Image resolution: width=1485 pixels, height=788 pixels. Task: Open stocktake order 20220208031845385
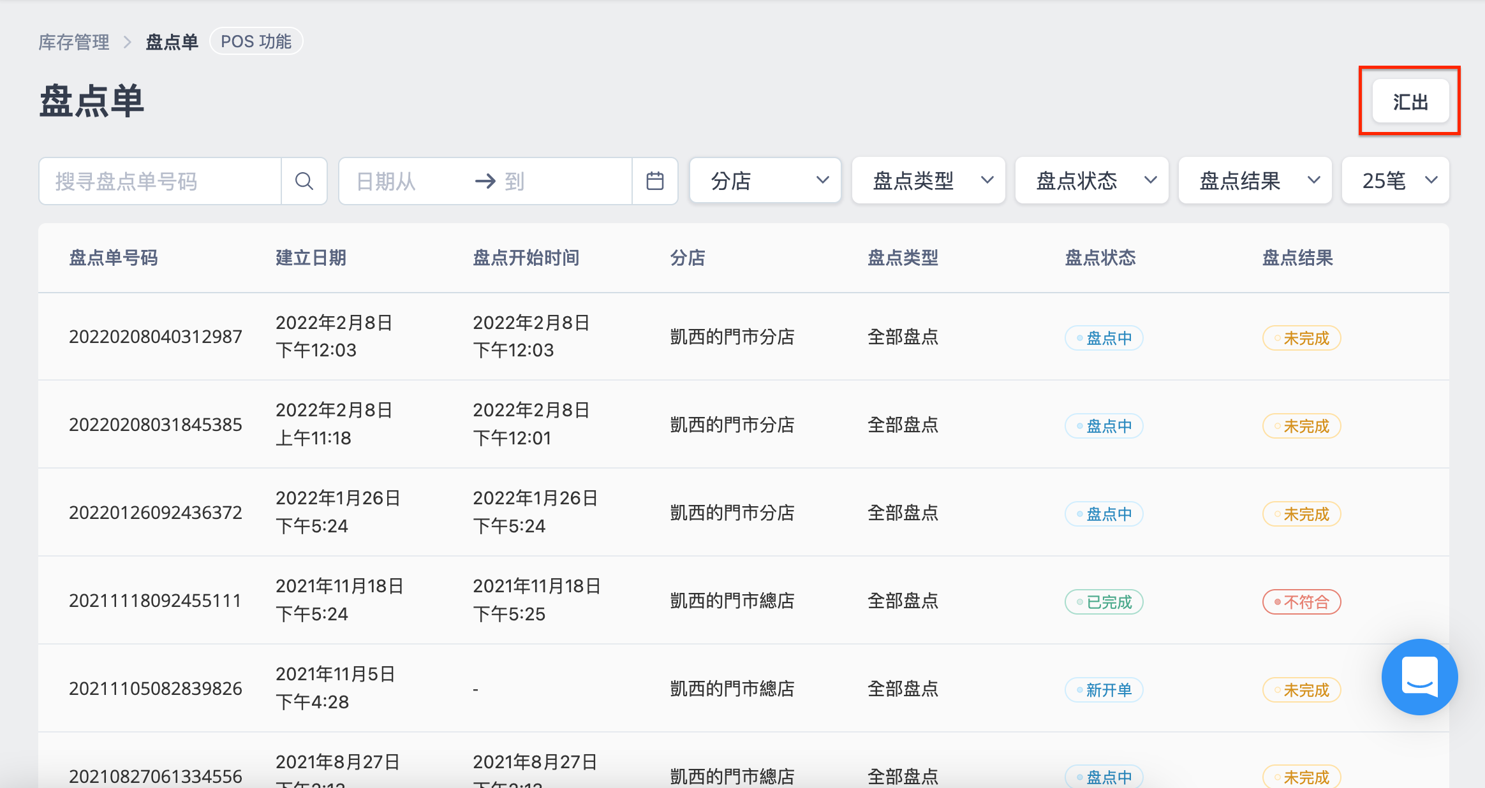[156, 425]
